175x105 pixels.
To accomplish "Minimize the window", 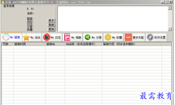I will [162, 2].
